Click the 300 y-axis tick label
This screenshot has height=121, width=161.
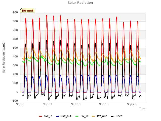(15, 66)
